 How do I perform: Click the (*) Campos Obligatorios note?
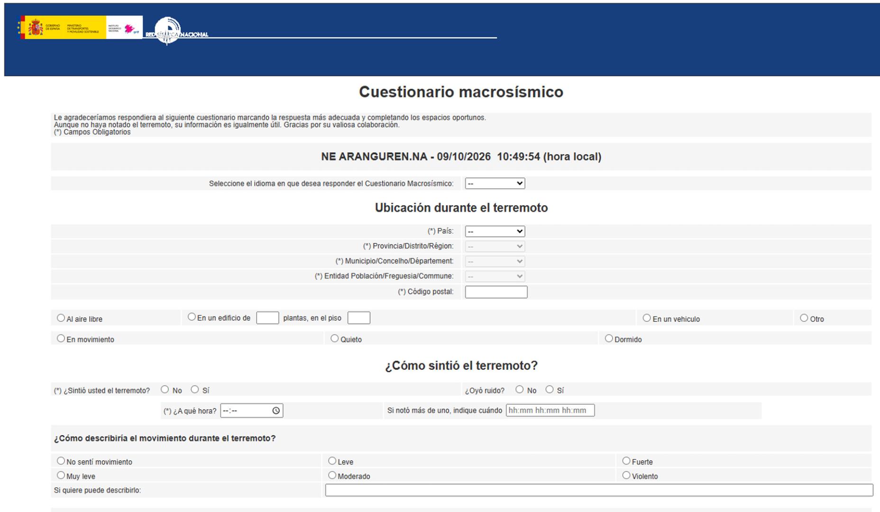pos(92,132)
